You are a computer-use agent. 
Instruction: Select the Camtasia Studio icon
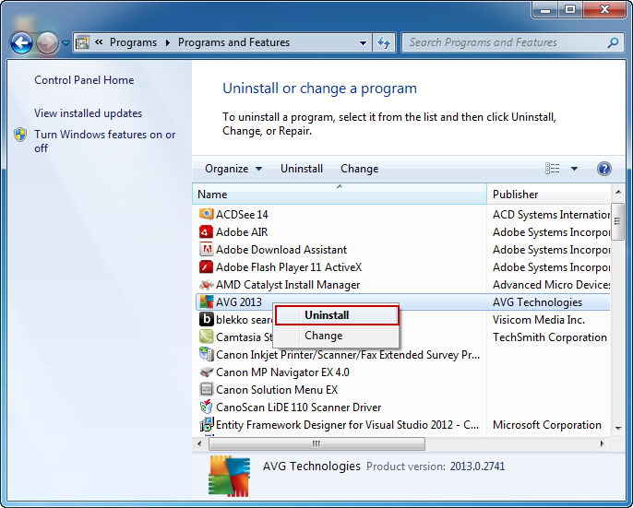pyautogui.click(x=206, y=337)
